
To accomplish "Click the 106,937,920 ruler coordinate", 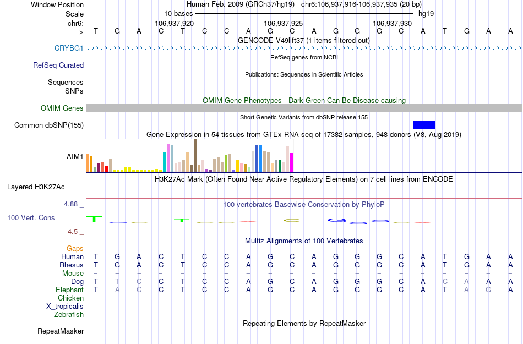I will tap(174, 23).
